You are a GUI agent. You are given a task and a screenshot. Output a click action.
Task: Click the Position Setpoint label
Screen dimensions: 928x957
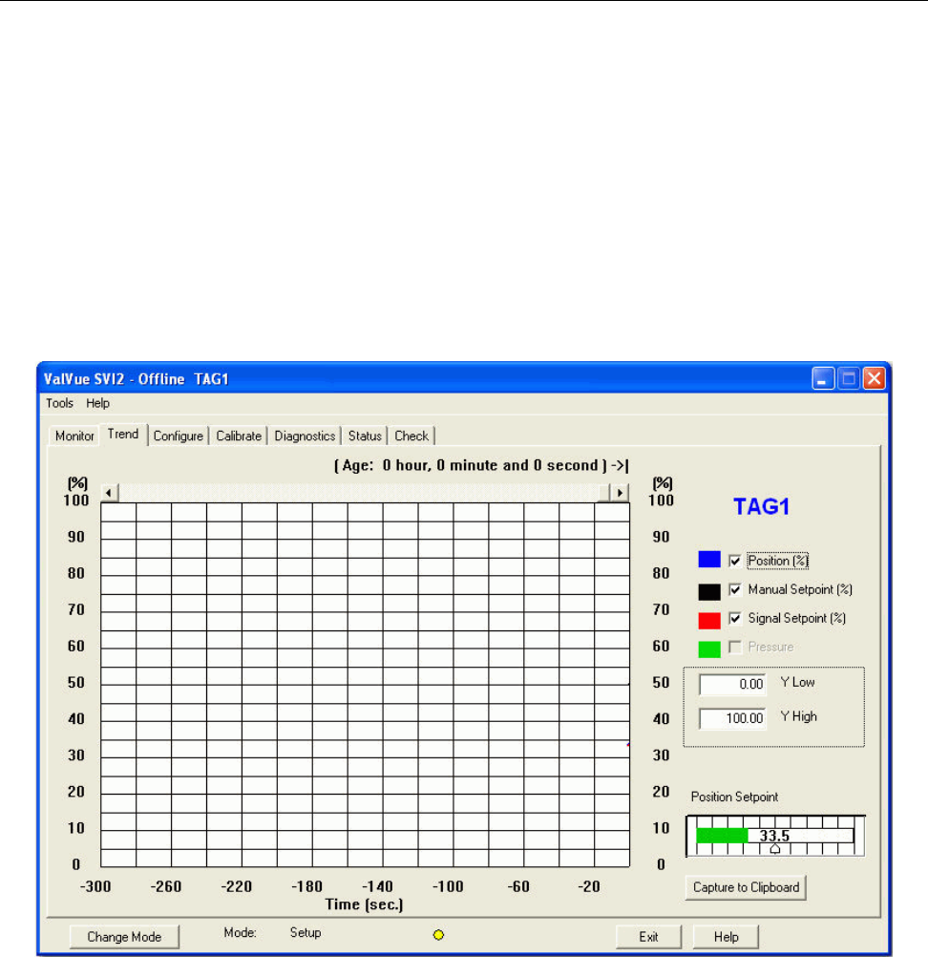point(734,797)
